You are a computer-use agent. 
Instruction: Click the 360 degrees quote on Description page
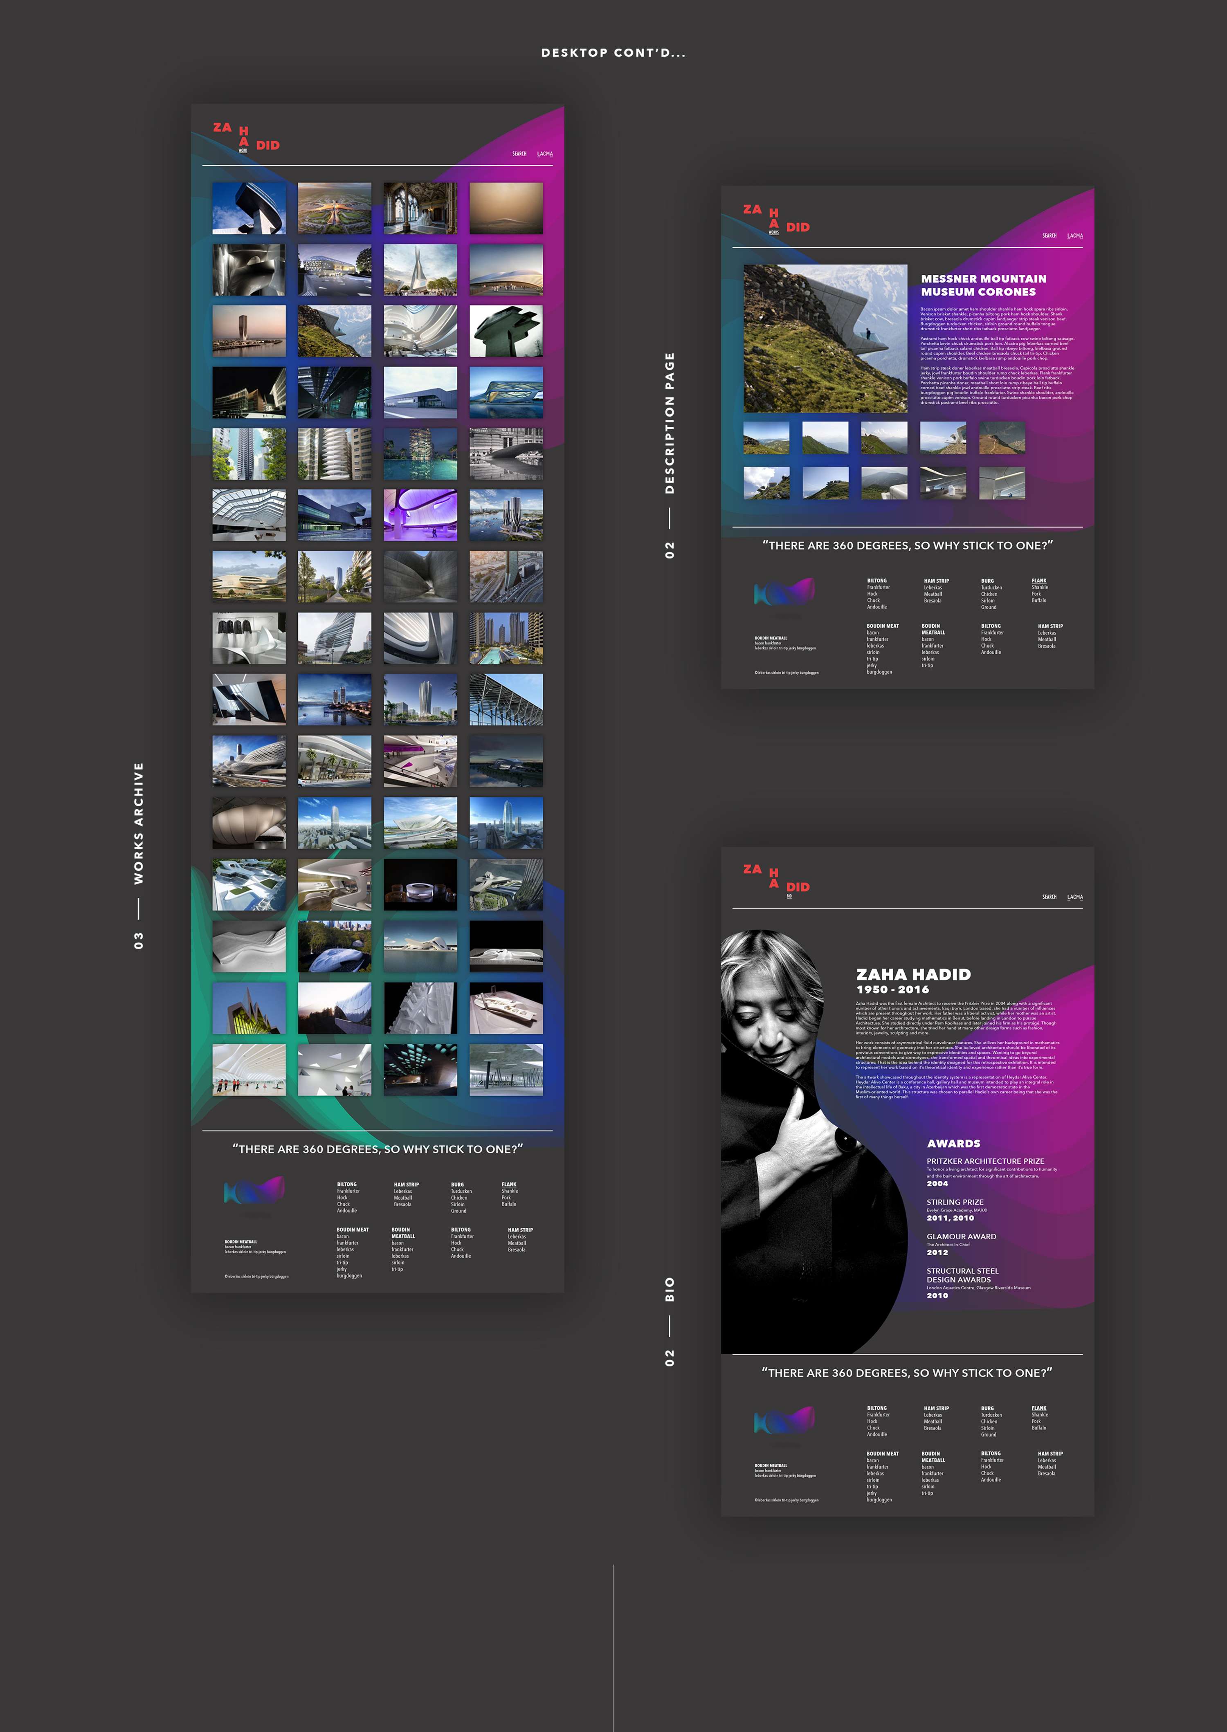908,545
